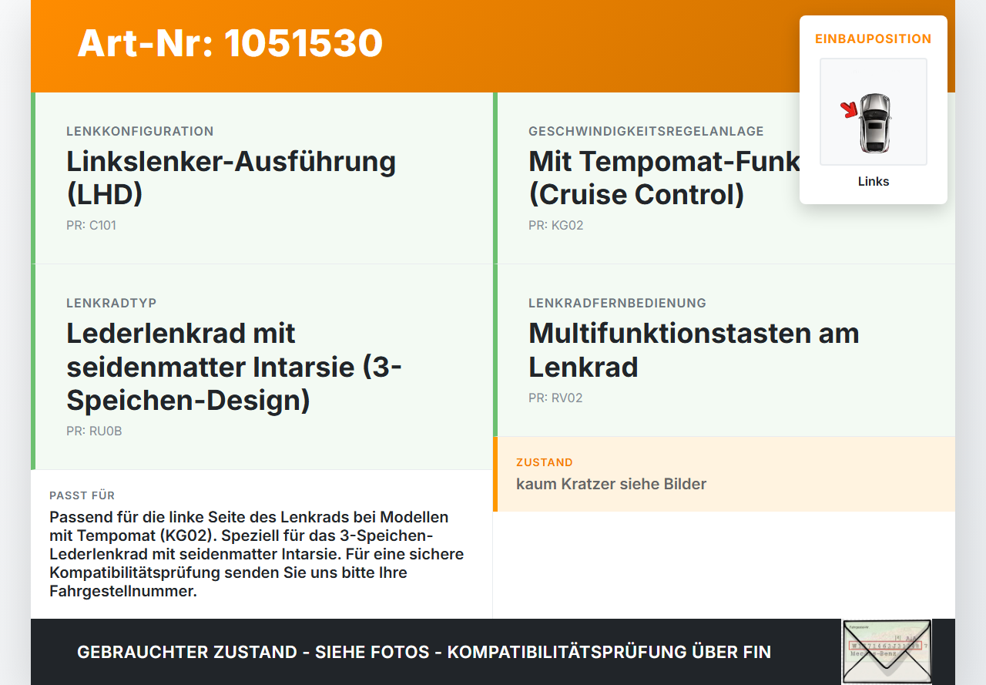Click the car icon in Einbauposition card
986x685 pixels.
tap(875, 123)
